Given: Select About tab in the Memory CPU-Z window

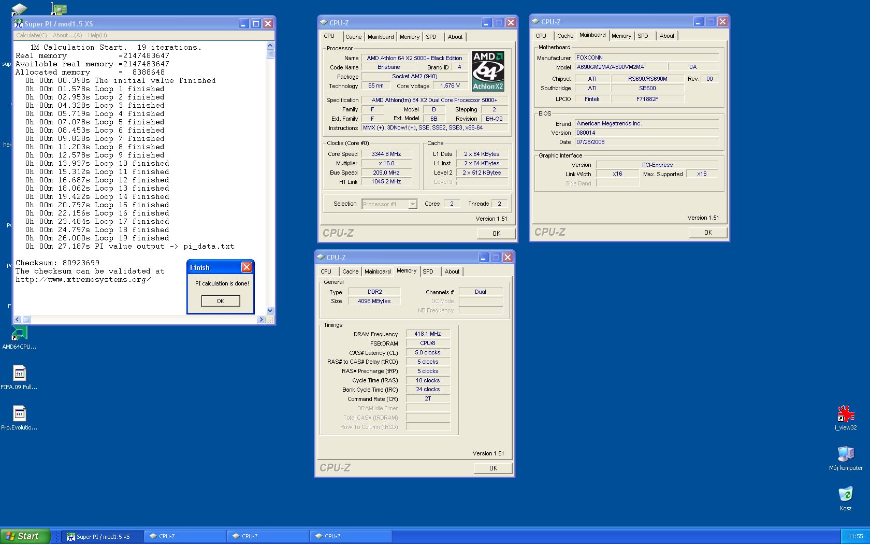Looking at the screenshot, I should click(452, 271).
